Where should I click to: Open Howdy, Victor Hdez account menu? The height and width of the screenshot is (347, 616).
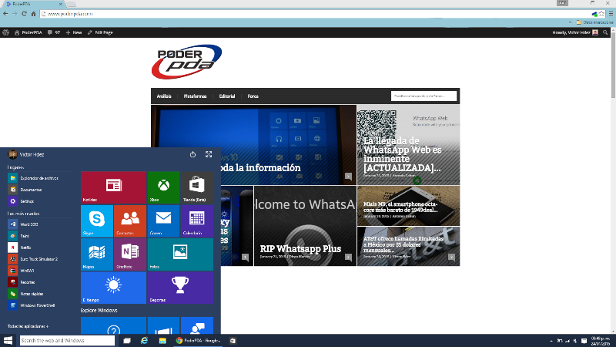(575, 32)
